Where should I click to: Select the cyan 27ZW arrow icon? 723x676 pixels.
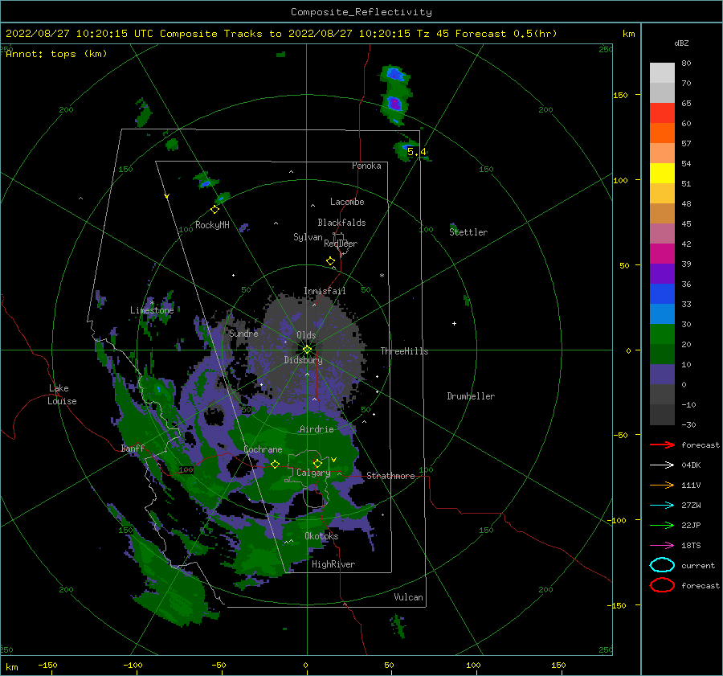[x=662, y=506]
